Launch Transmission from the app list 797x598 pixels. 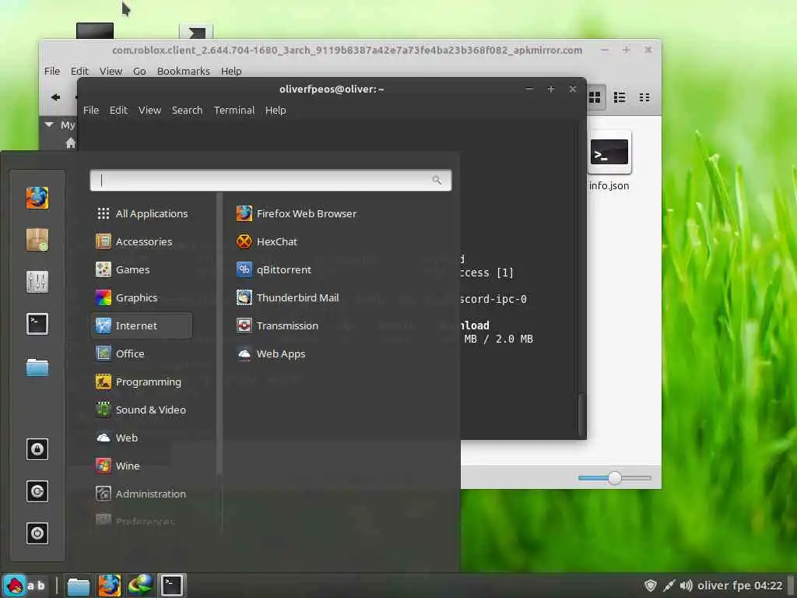(278, 325)
